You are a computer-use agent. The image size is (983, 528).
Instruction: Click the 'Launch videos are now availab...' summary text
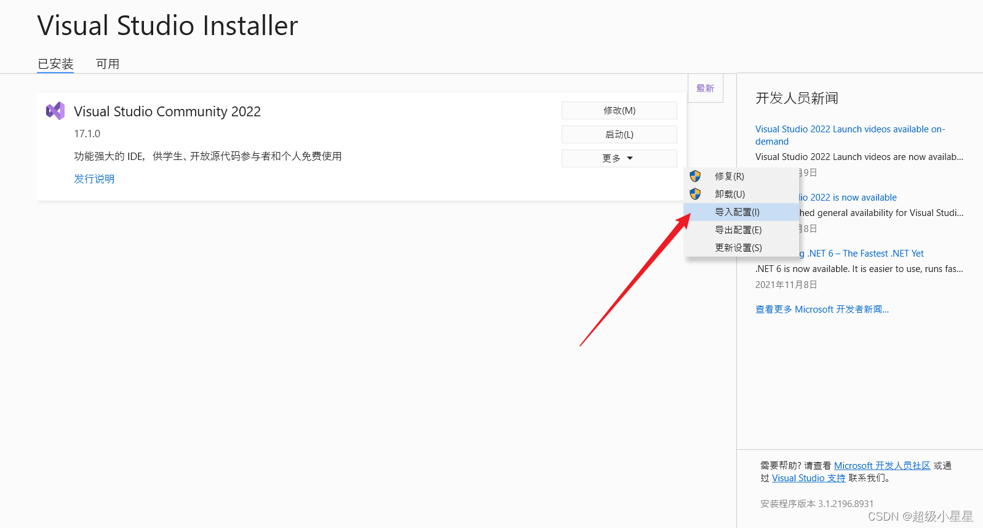tap(859, 157)
